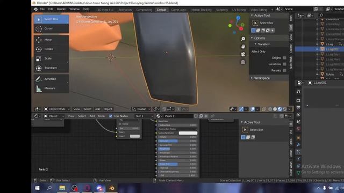
Task: Adjust the Specular slider in Principled node
Action: click(177, 141)
